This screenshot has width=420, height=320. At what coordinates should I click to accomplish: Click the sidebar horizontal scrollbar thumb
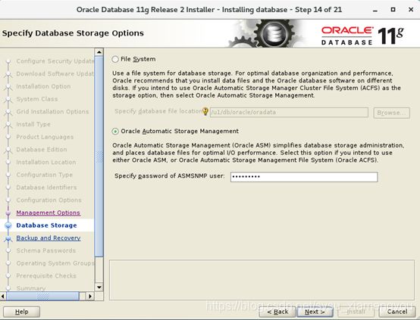pyautogui.click(x=42, y=297)
